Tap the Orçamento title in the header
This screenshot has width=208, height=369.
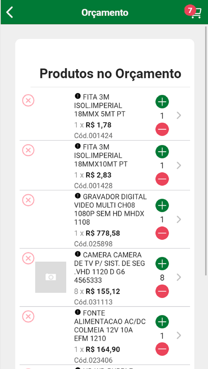[104, 12]
